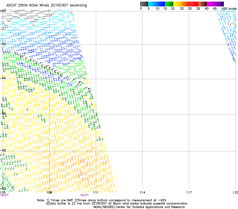This screenshot has width=238, height=209.
Task: Select the blue 10-15 knots color segment
Action: click(161, 4)
